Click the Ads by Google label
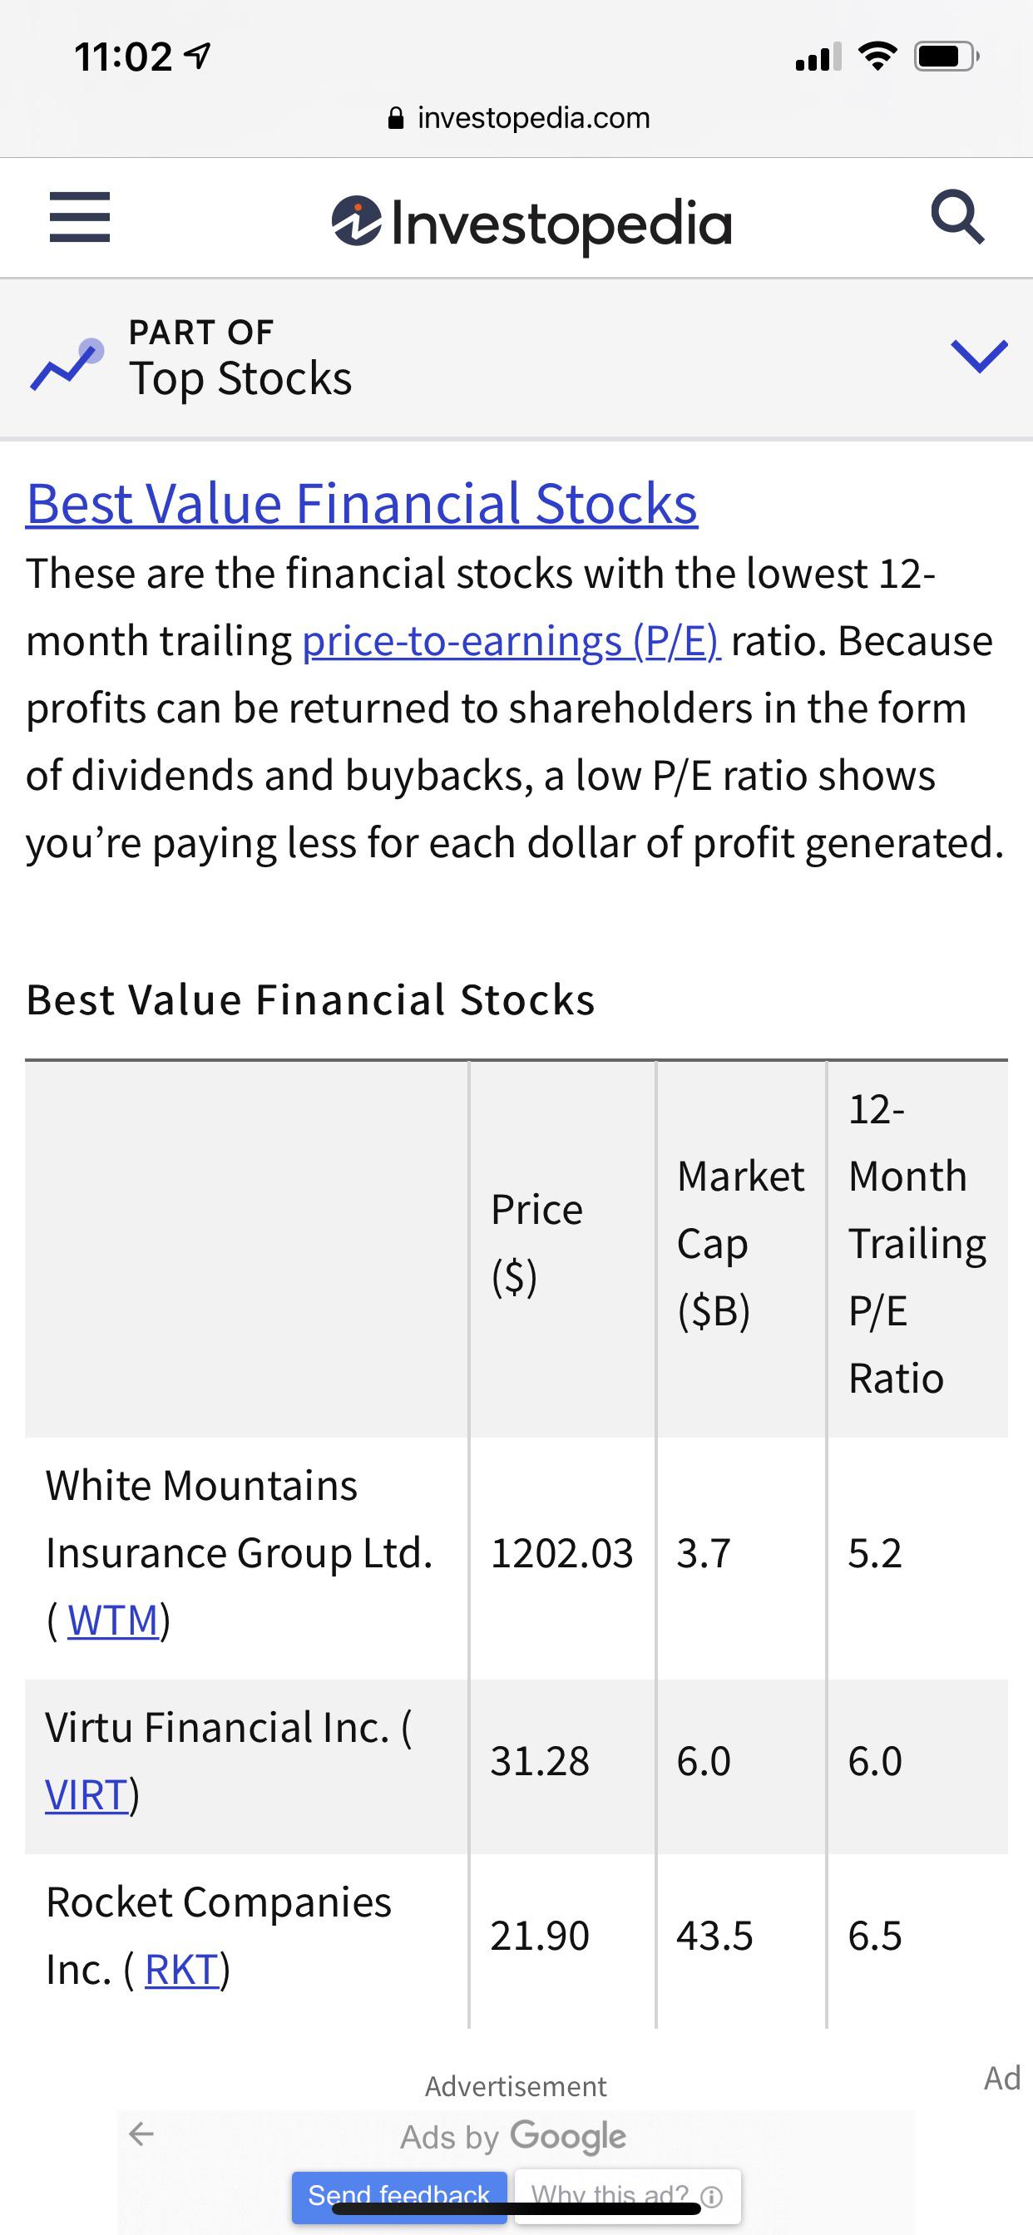This screenshot has height=2235, width=1033. click(514, 2137)
